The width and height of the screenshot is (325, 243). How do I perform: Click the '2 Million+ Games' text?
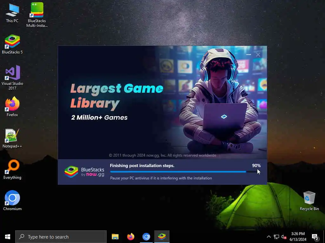(x=99, y=117)
